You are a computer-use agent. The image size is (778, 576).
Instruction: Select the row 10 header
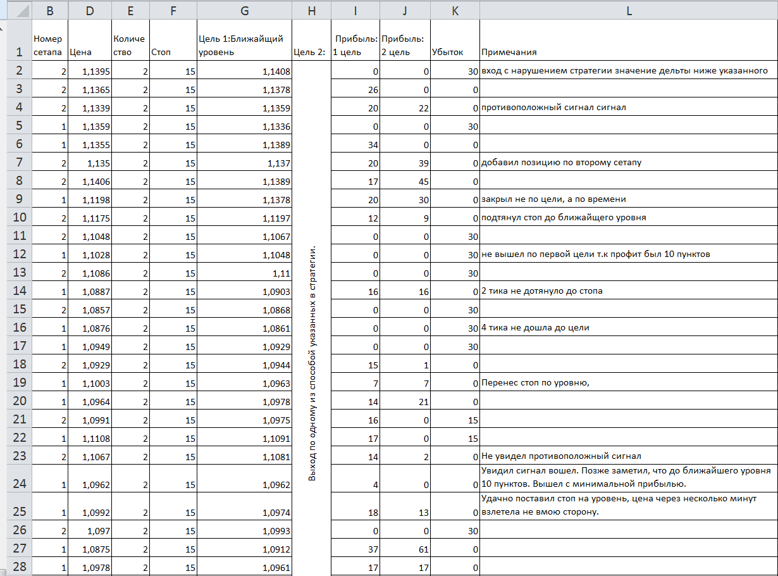pos(19,217)
